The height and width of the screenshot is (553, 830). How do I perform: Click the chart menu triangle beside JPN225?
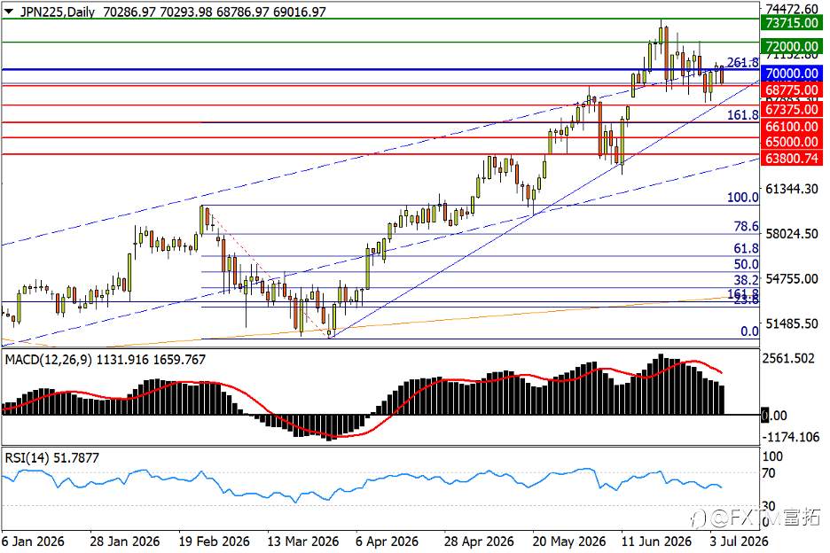coord(9,12)
